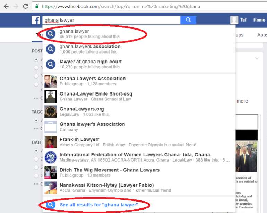Click magnifier icon beside 'See all results'
Image resolution: width=267 pixels, height=213 pixels.
51,204
